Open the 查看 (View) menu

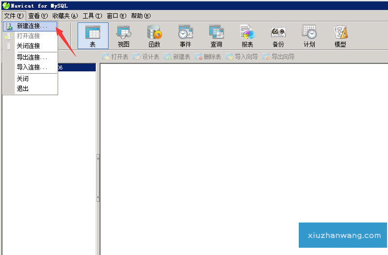point(38,16)
